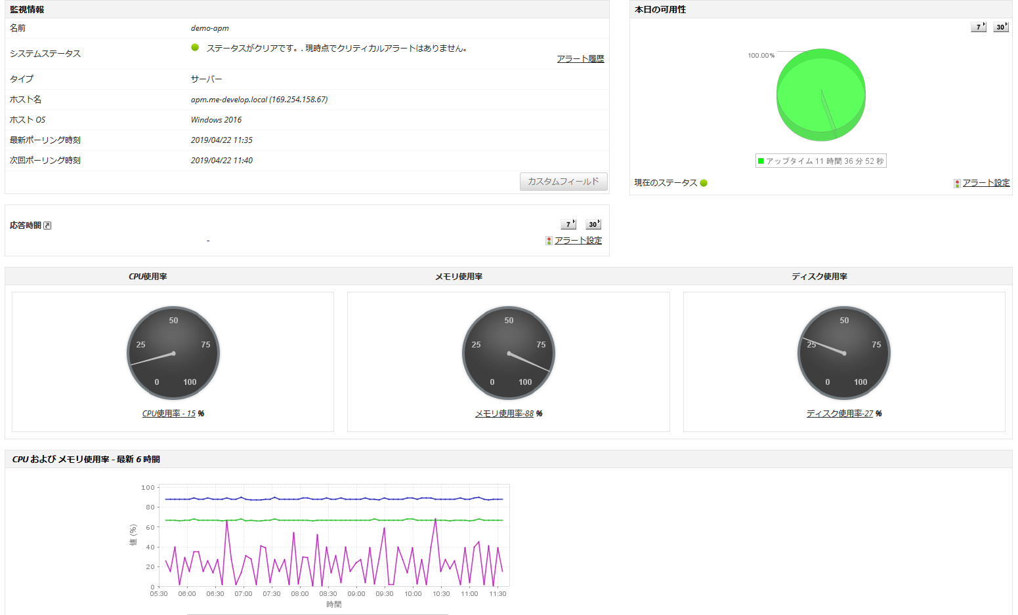Click the memory usage gauge dial

(509, 353)
